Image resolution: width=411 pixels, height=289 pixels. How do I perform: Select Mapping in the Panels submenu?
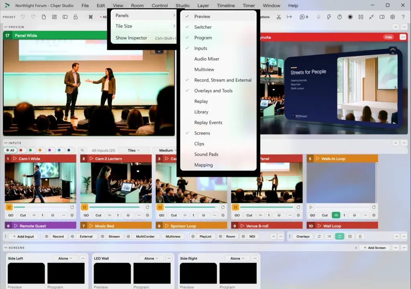point(218,165)
